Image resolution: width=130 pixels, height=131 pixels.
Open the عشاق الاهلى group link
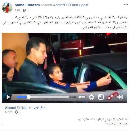point(40,108)
